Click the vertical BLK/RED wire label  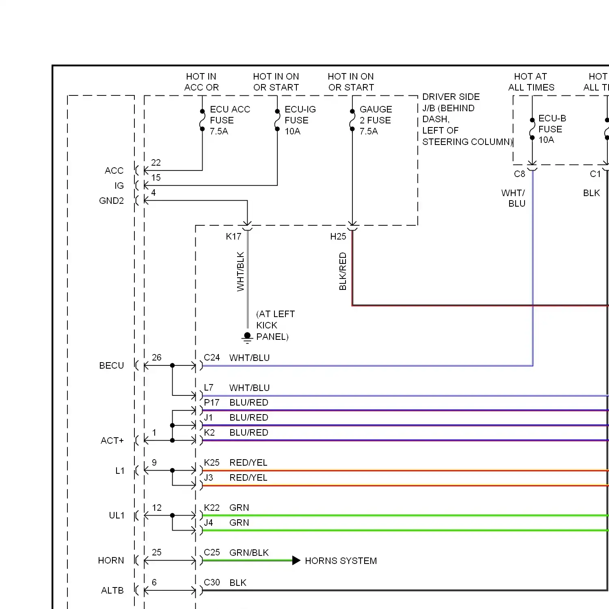(343, 271)
